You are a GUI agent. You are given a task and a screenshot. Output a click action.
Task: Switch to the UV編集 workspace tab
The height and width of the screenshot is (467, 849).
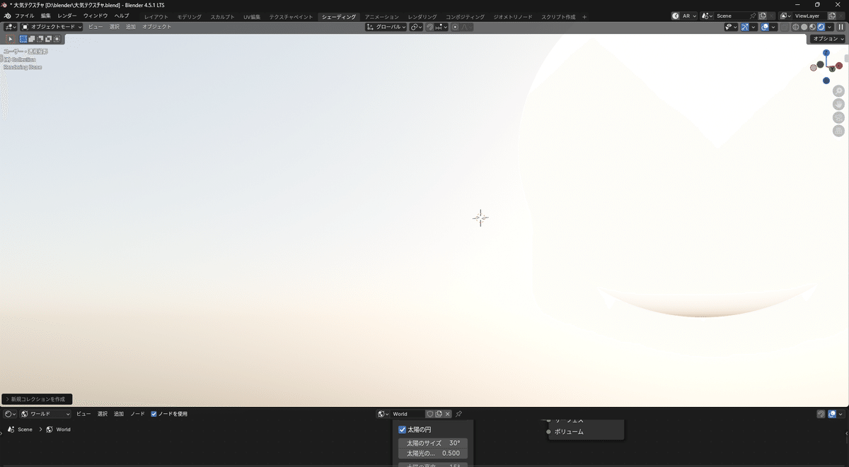[252, 16]
